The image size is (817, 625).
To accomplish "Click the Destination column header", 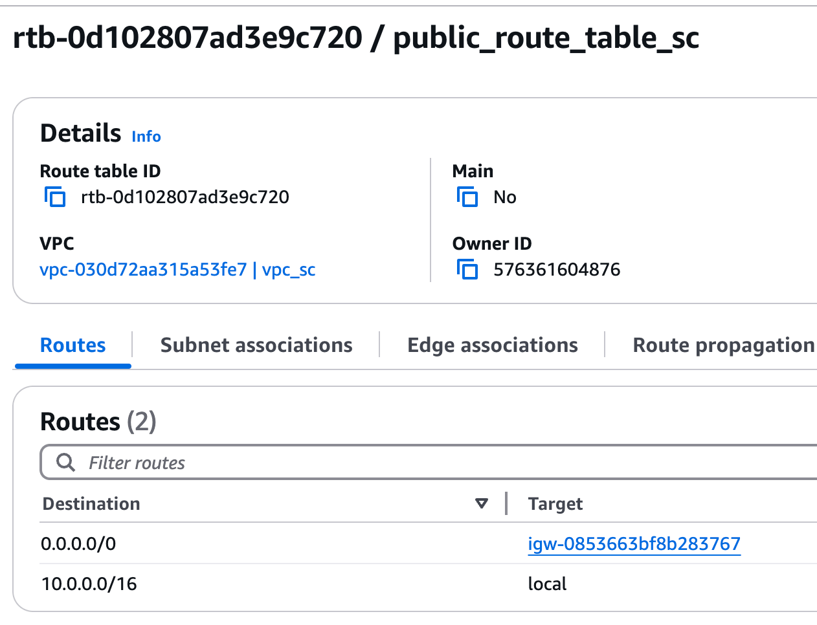I will (x=91, y=503).
